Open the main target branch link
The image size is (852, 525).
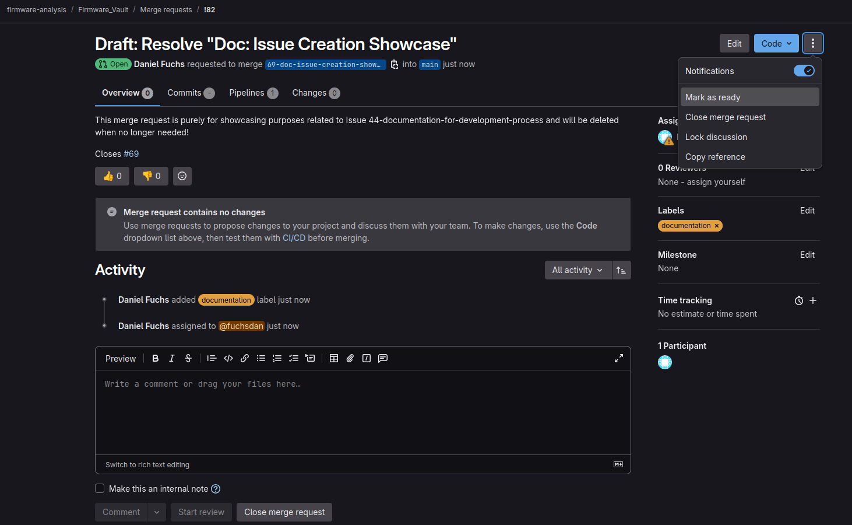coord(429,65)
